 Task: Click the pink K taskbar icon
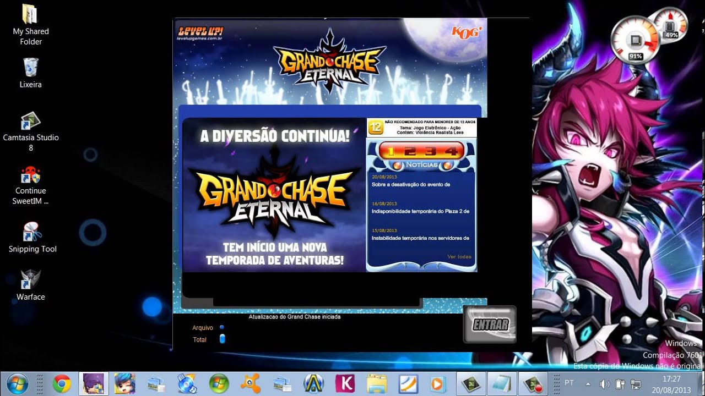[x=345, y=383]
